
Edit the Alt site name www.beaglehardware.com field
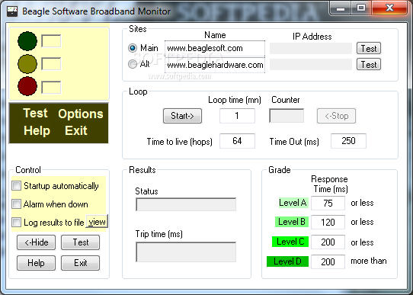click(215, 65)
